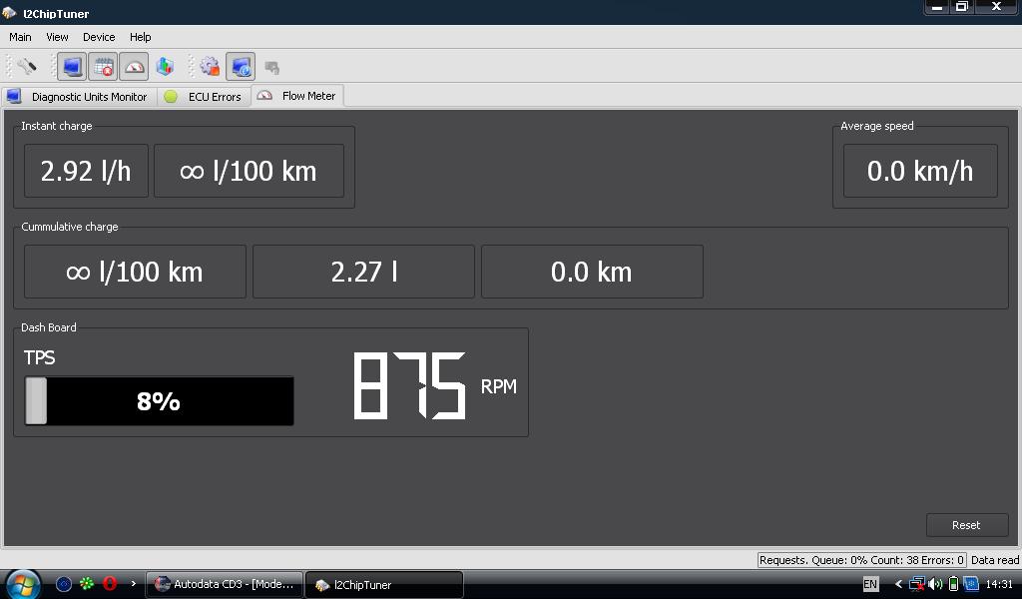Launch the Opera browser quick launch icon

[110, 583]
